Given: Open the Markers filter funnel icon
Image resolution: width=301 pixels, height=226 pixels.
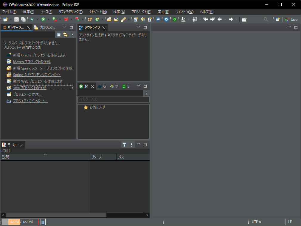Looking at the screenshot, I should (124, 145).
